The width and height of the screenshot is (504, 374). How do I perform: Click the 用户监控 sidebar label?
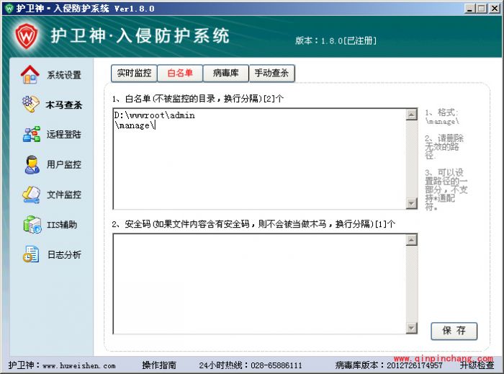(64, 164)
